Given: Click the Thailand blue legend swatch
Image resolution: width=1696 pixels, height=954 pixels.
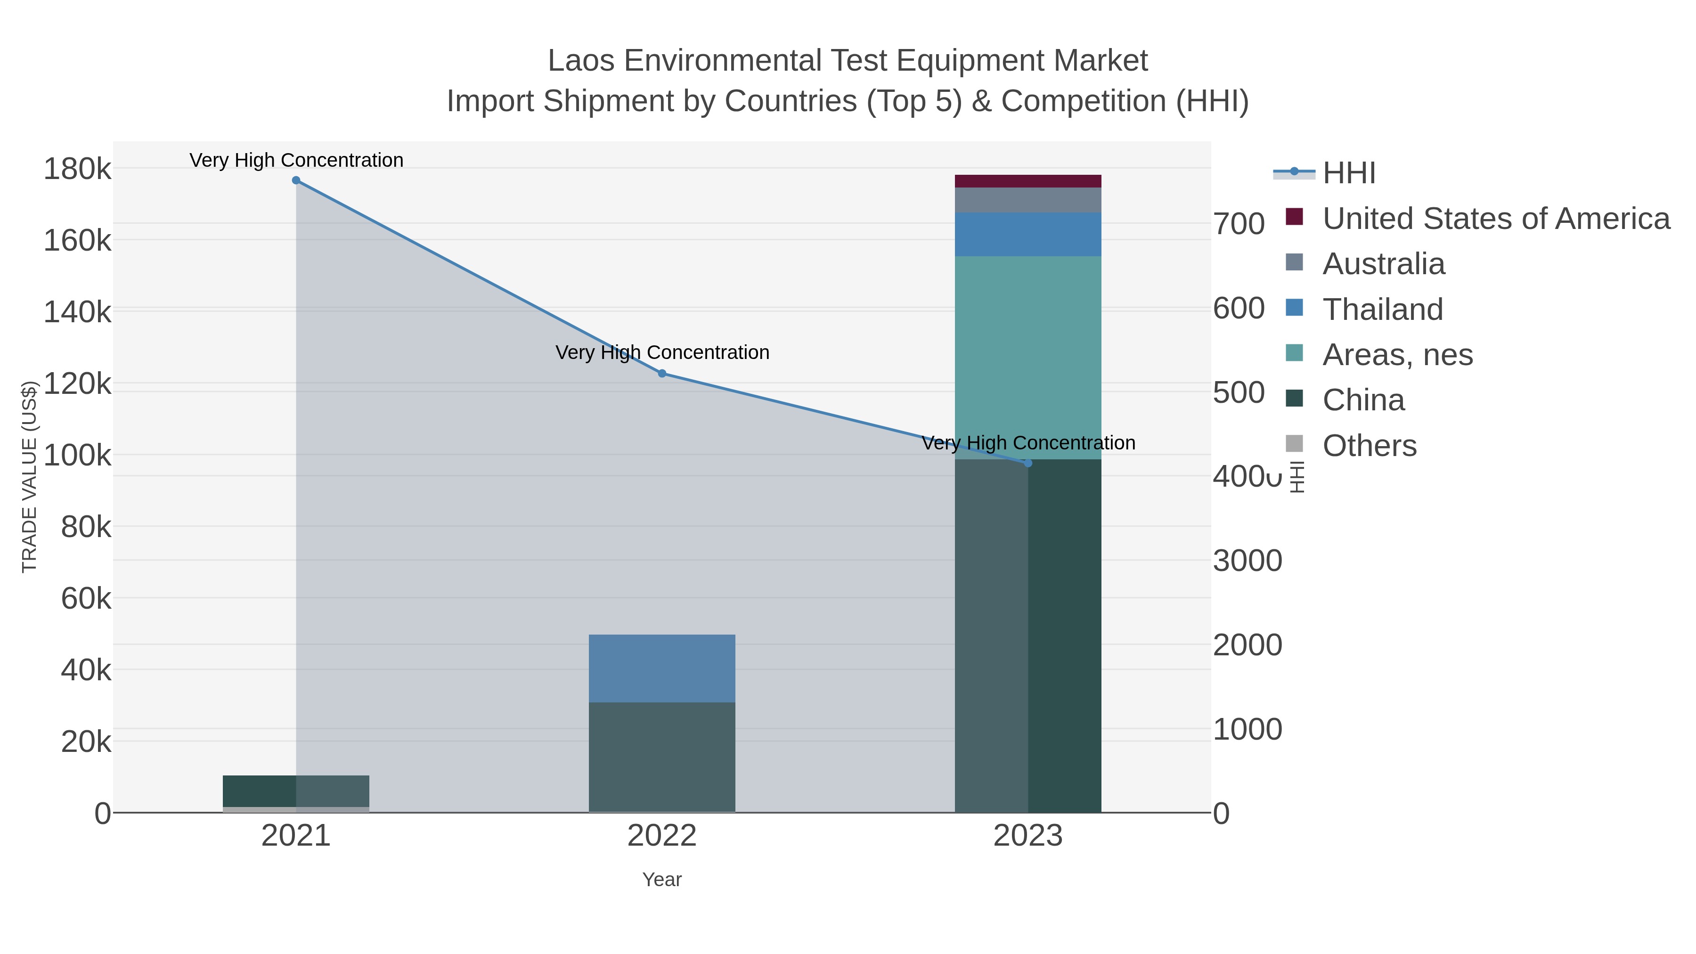Looking at the screenshot, I should click(1295, 308).
